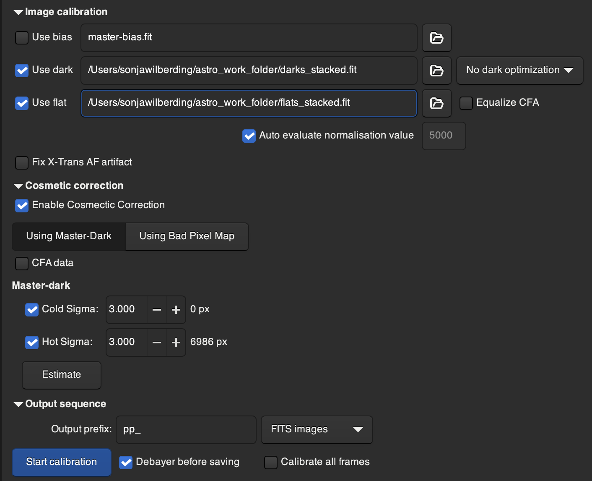Browse for the master dark file
The image size is (592, 481).
tap(436, 71)
